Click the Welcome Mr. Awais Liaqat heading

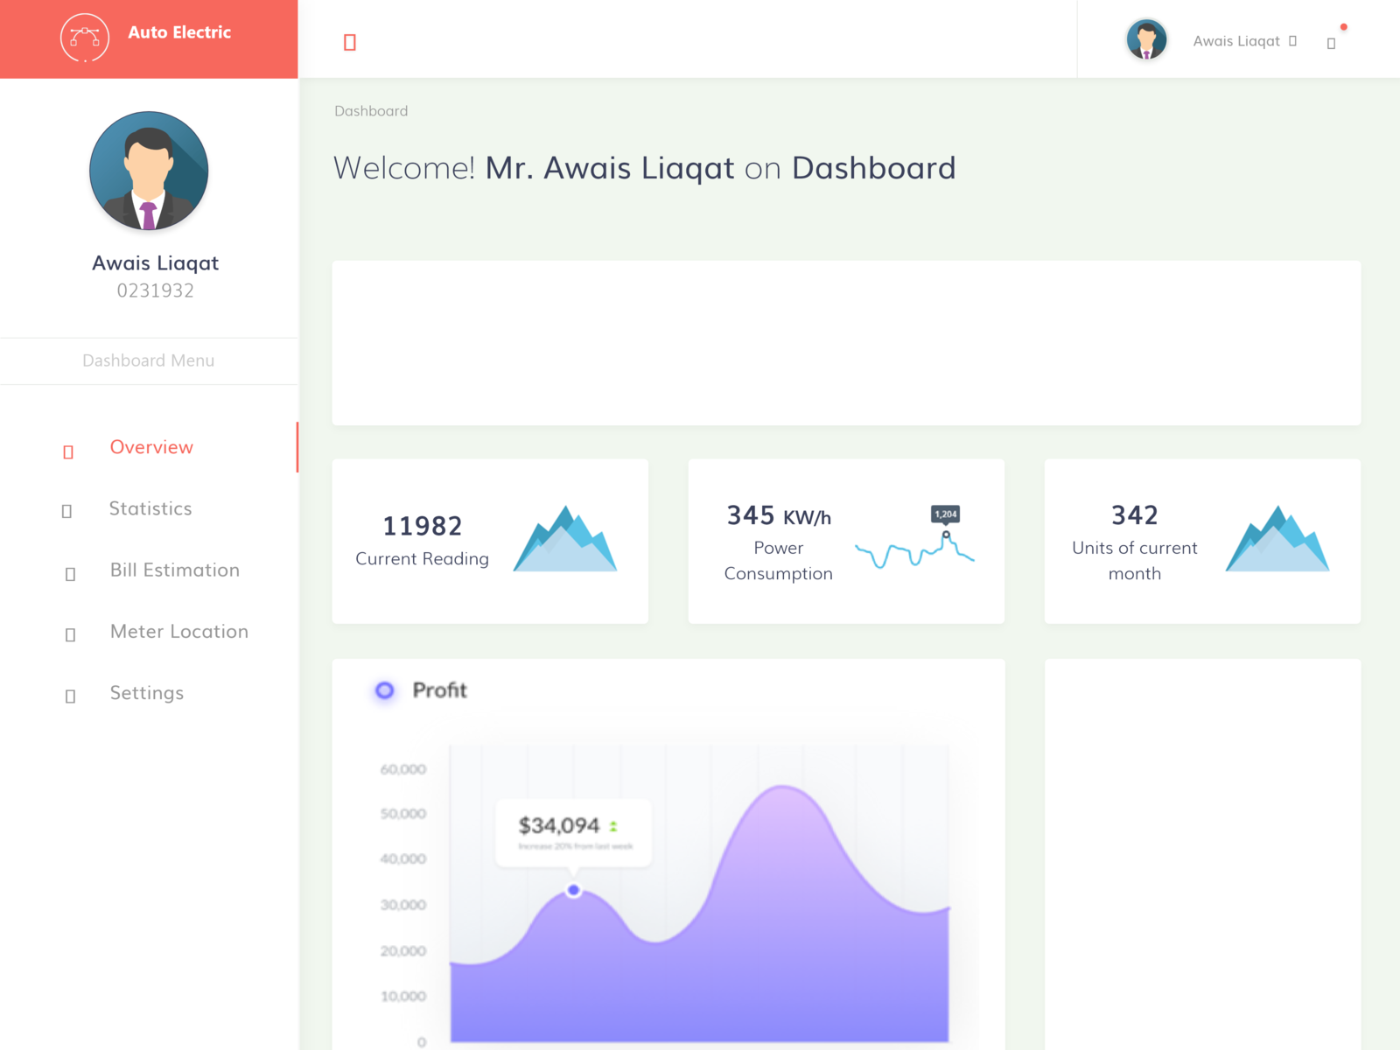[x=645, y=168]
